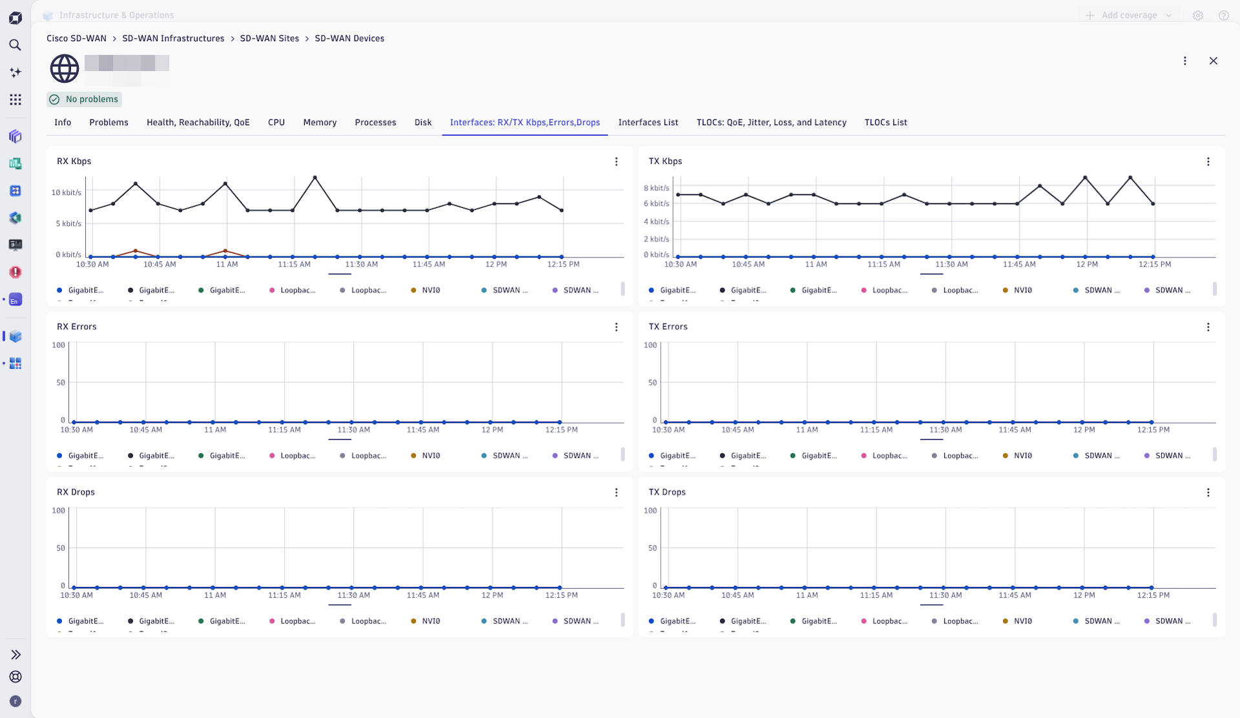Click the Cisco SD-WAN breadcrumb link
This screenshot has height=718, width=1240.
[x=76, y=39]
